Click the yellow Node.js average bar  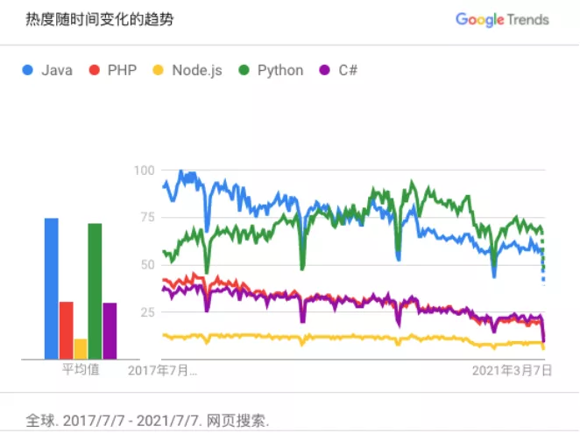(81, 349)
